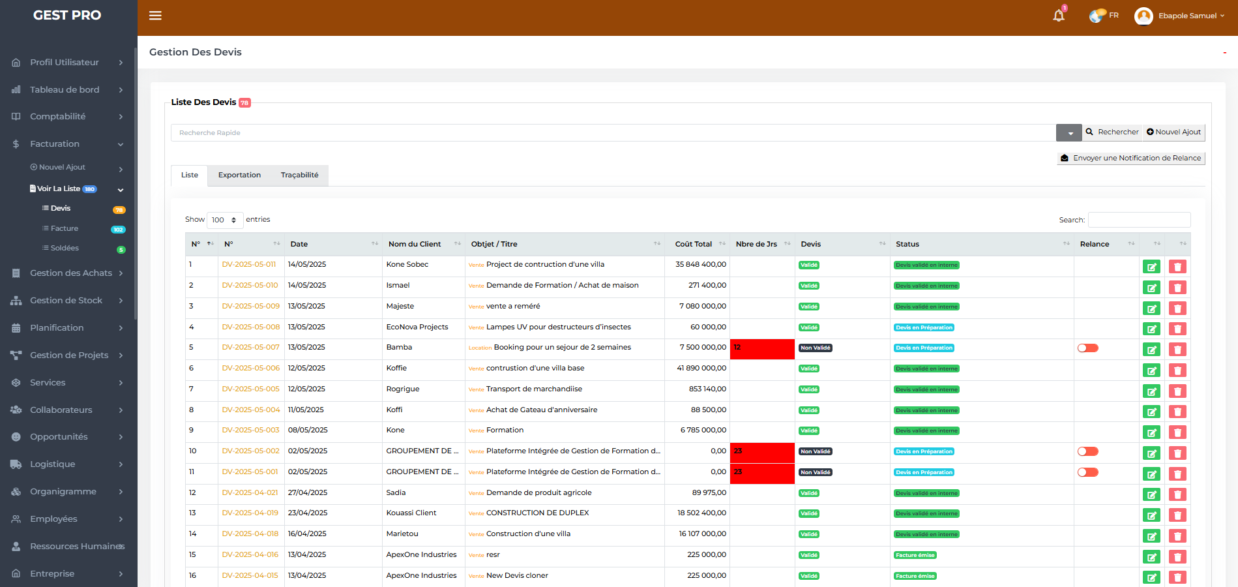This screenshot has width=1238, height=587.
Task: Click the Recherche Rapide input field
Action: tap(613, 132)
